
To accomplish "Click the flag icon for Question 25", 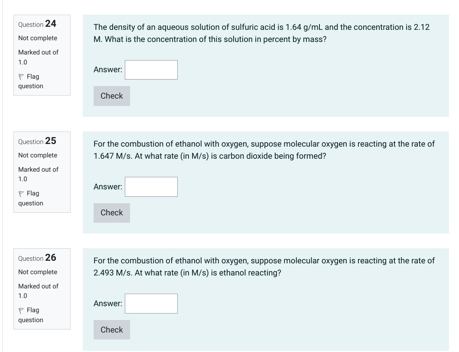I will point(20,193).
